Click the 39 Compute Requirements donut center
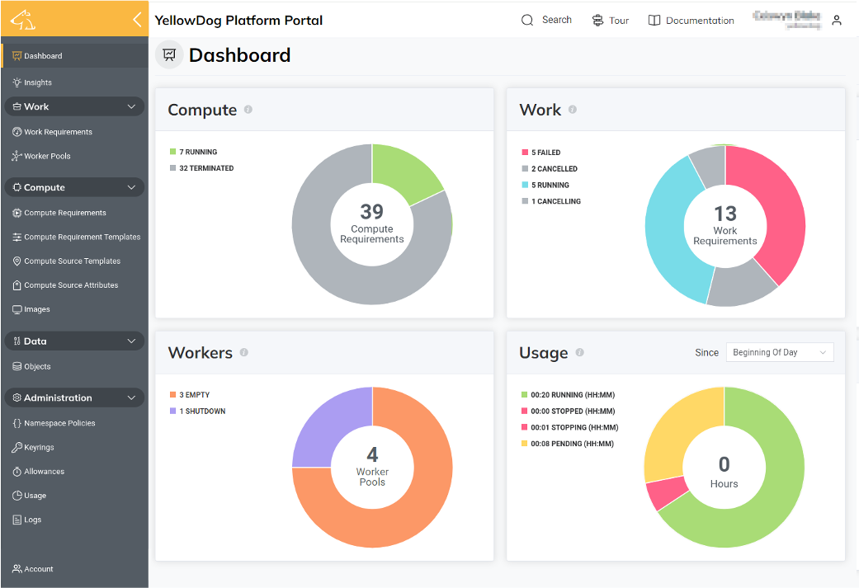 372,224
